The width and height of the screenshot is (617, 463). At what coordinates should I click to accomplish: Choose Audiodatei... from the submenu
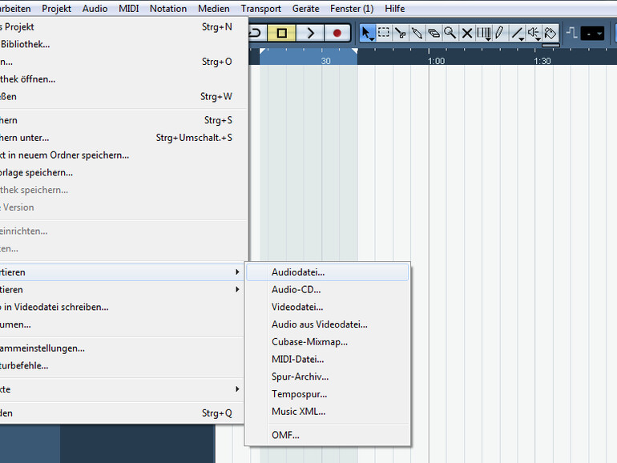click(328, 272)
